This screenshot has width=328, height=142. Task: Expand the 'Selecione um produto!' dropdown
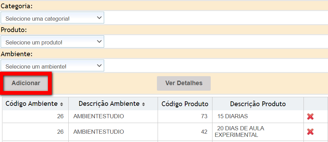click(52, 42)
